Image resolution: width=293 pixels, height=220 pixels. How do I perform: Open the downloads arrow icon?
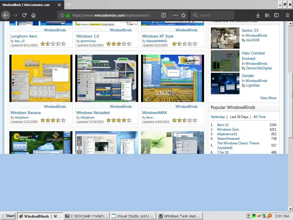(258, 15)
